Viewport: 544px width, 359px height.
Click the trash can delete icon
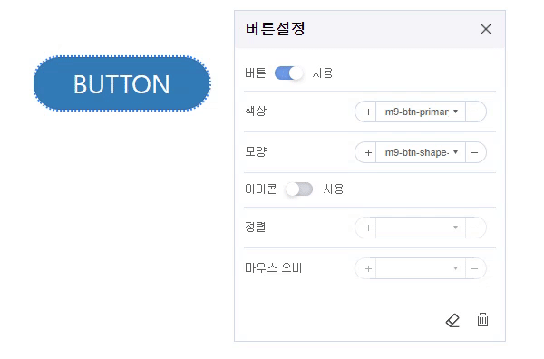click(482, 319)
